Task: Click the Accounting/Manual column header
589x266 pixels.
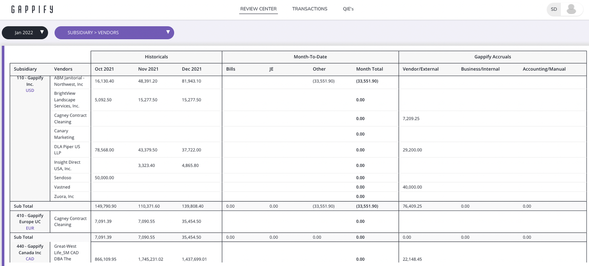Action: (x=544, y=69)
